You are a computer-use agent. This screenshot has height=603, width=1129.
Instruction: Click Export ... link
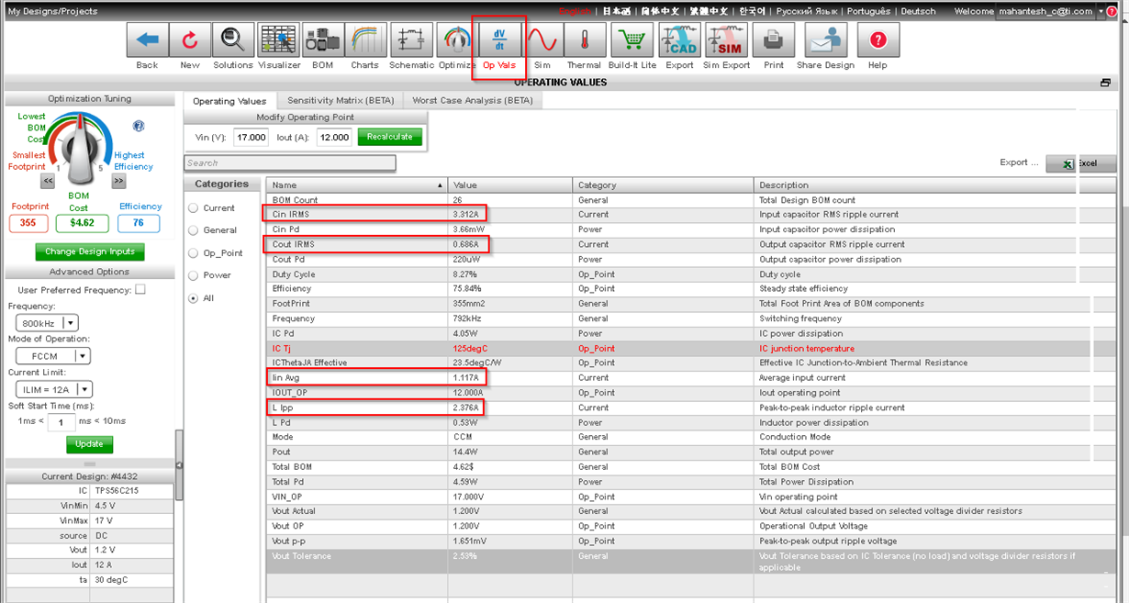coord(1019,162)
